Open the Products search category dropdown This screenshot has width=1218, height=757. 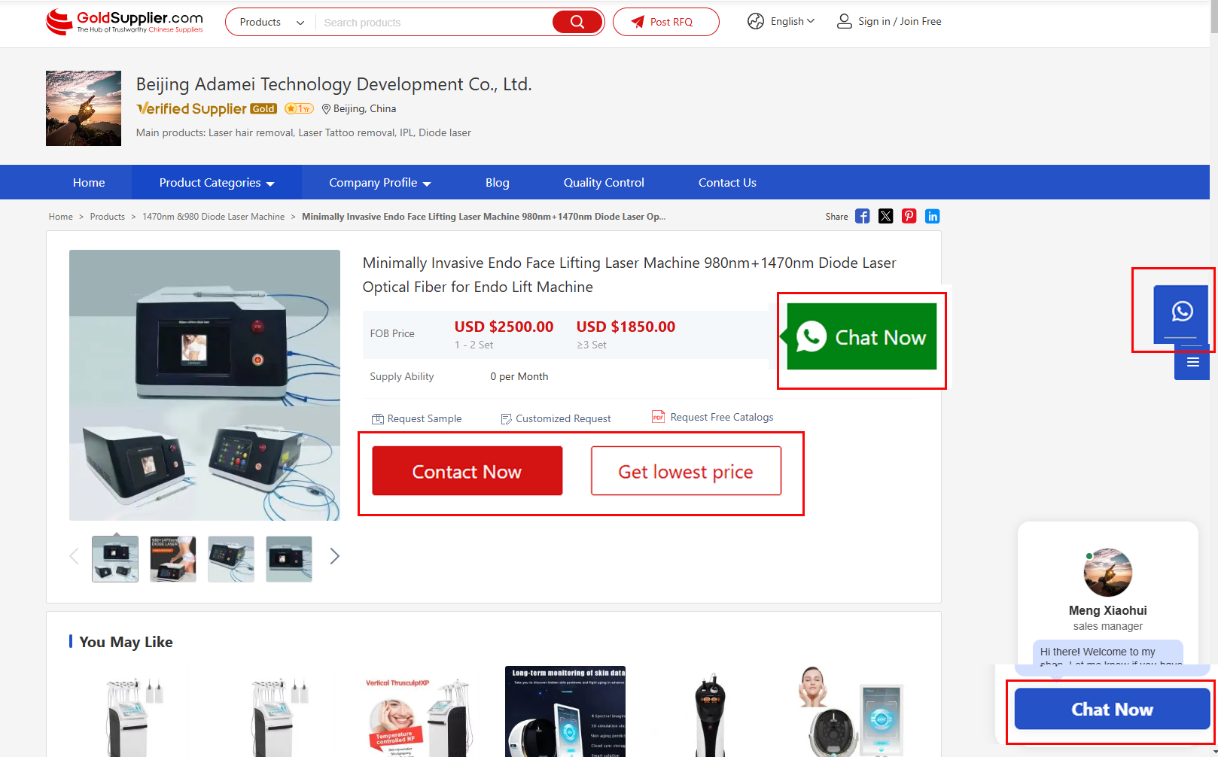271,23
